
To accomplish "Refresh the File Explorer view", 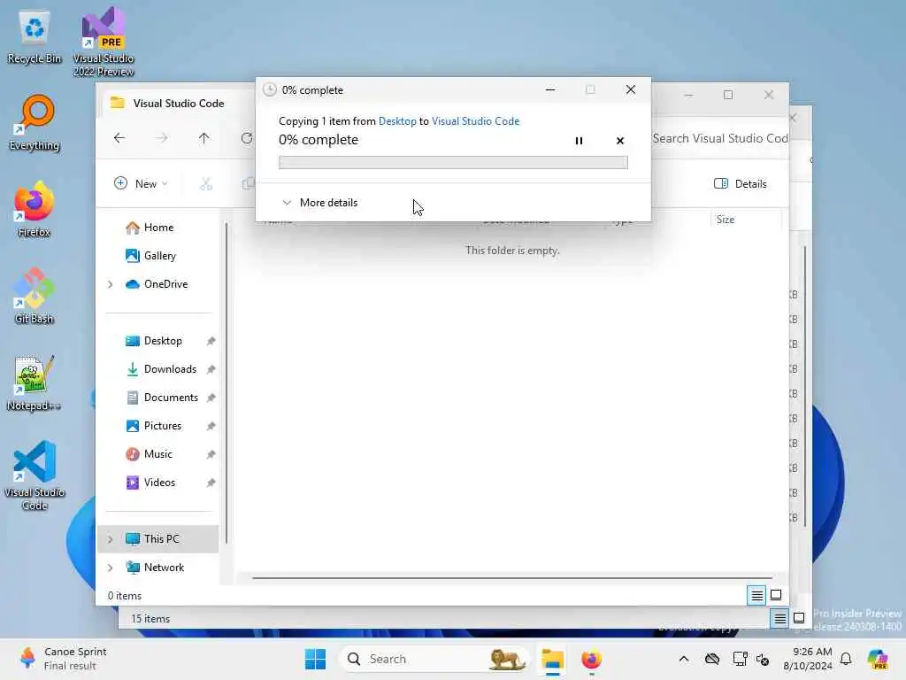I will (x=247, y=137).
